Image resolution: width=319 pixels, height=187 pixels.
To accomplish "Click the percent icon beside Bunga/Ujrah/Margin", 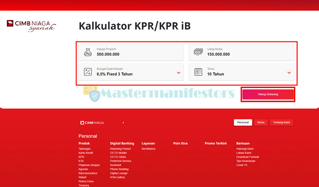I will 88,72.
